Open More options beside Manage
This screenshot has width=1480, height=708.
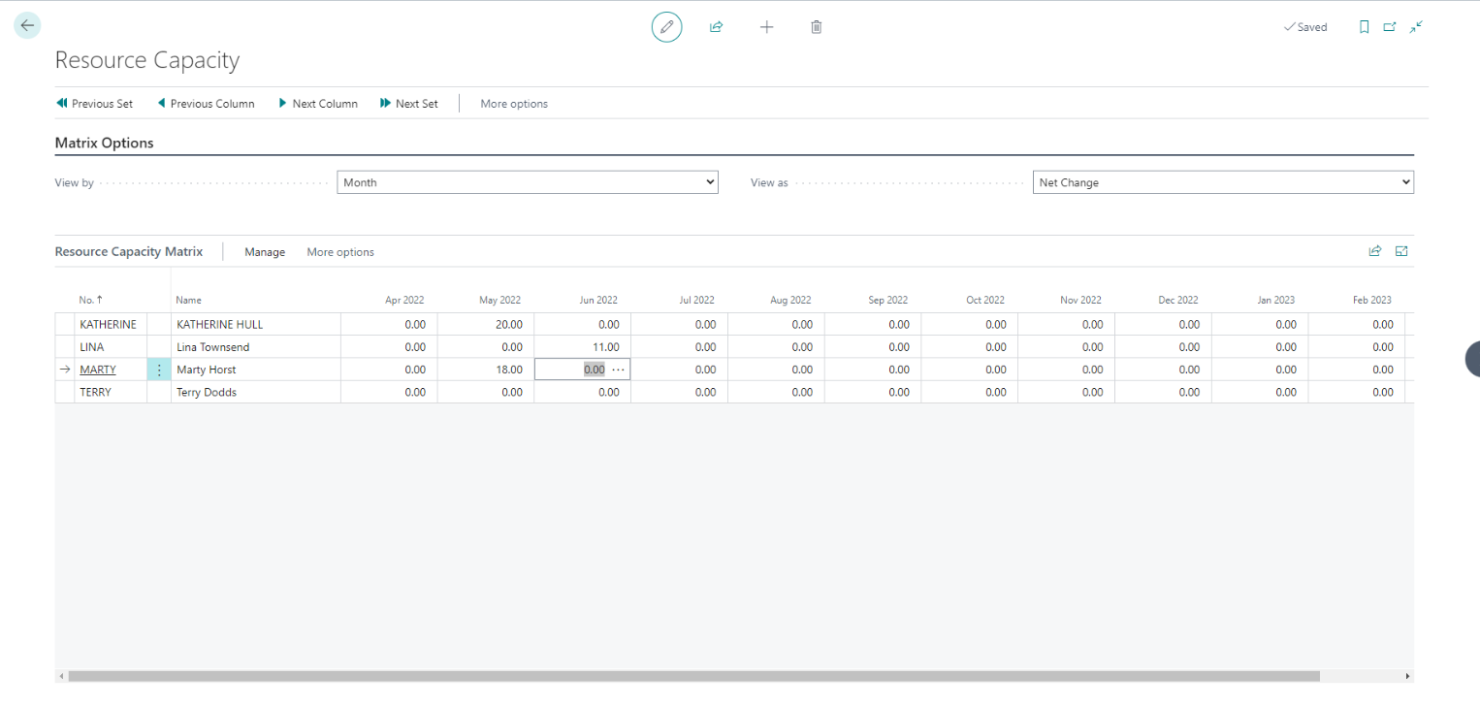coord(340,252)
